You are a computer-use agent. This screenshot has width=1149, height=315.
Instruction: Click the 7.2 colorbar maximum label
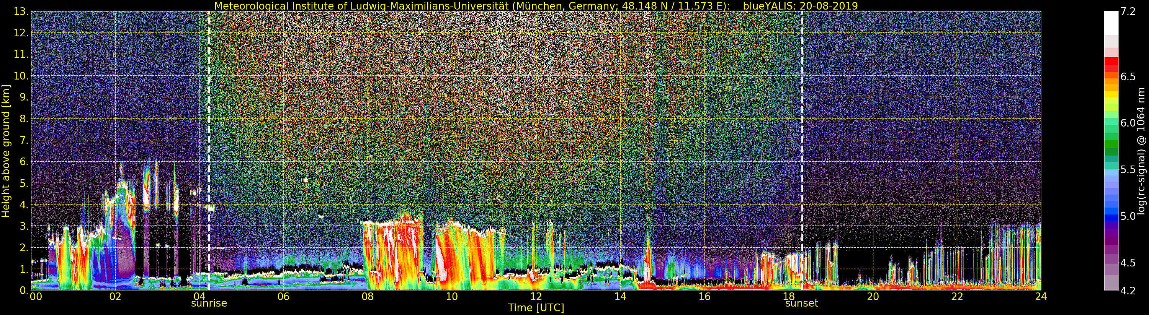(1128, 11)
